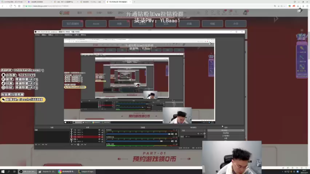Screen dimensions: 310x174
Task: Toggle visibility of the first source row
Action: coord(100,130)
